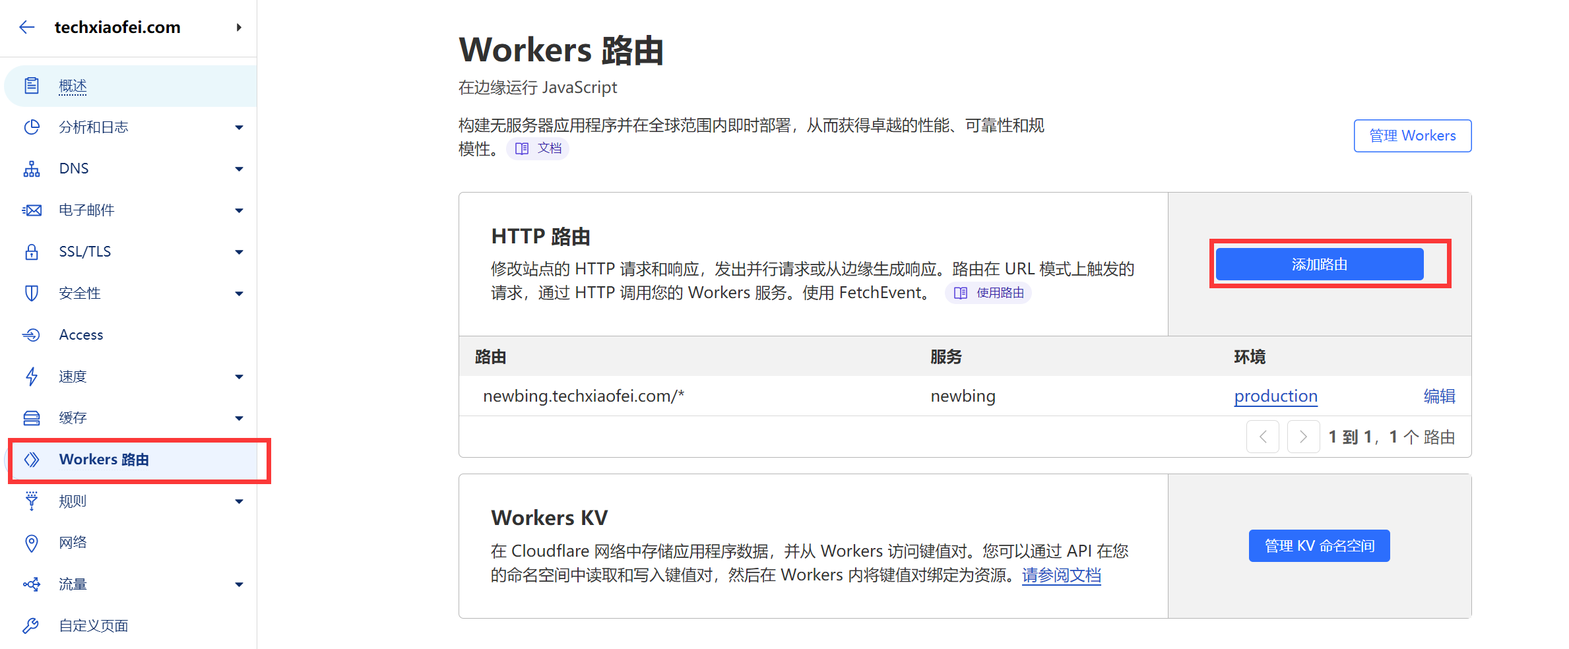Expand the 分析和日志 section arrow
The image size is (1569, 649).
pos(239,127)
